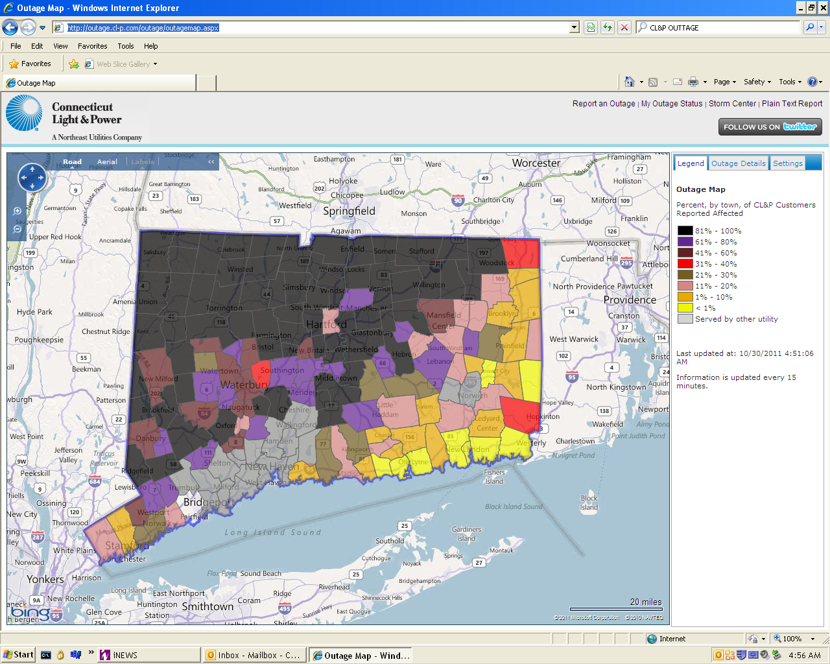Click the Bing logo on the map
Image resolution: width=830 pixels, height=664 pixels.
click(31, 612)
